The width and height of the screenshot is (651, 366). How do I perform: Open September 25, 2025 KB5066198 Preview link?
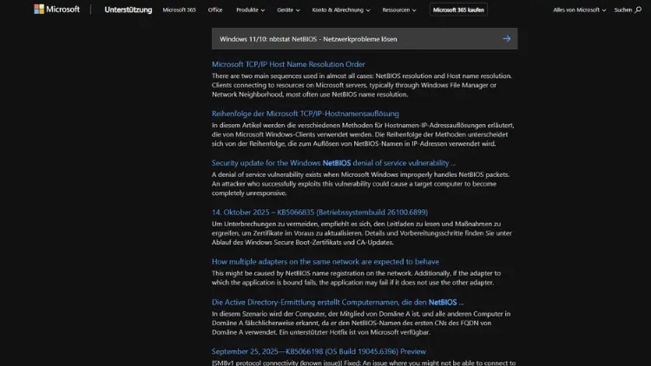319,351
